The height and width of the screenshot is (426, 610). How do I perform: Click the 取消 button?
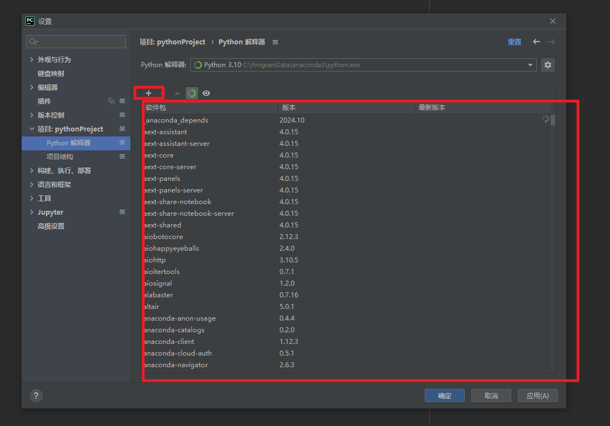(x=491, y=395)
